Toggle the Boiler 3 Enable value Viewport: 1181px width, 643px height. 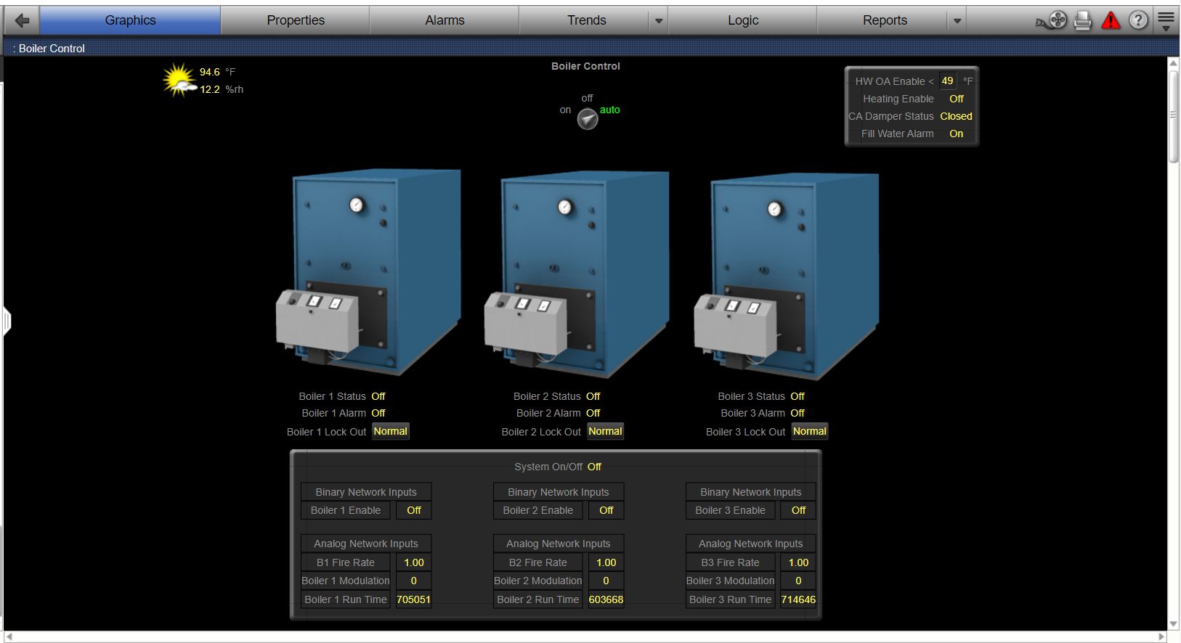tap(798, 510)
